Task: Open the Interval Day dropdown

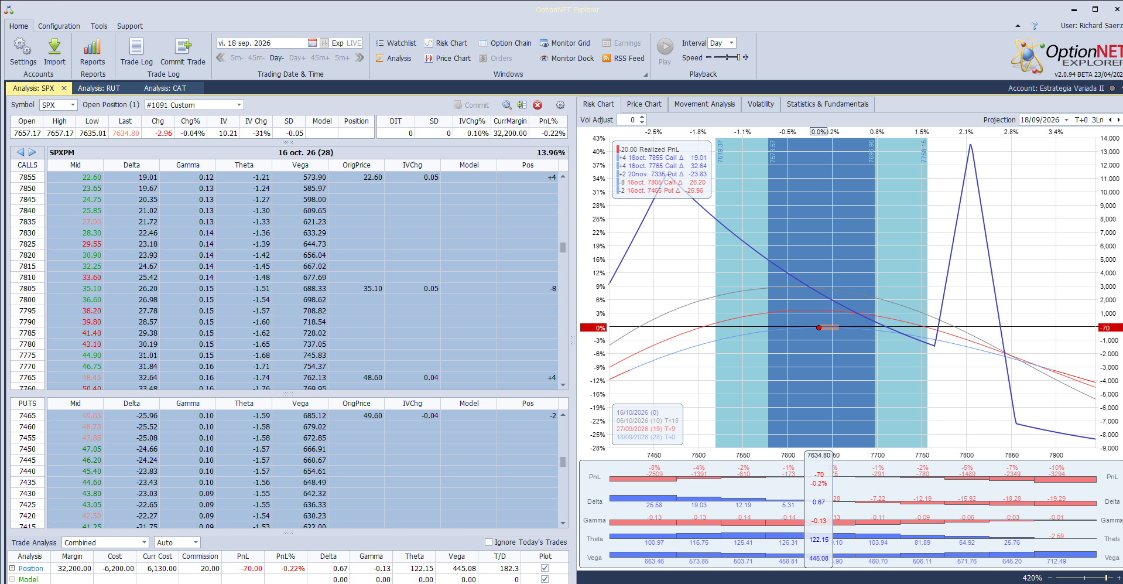Action: point(731,43)
